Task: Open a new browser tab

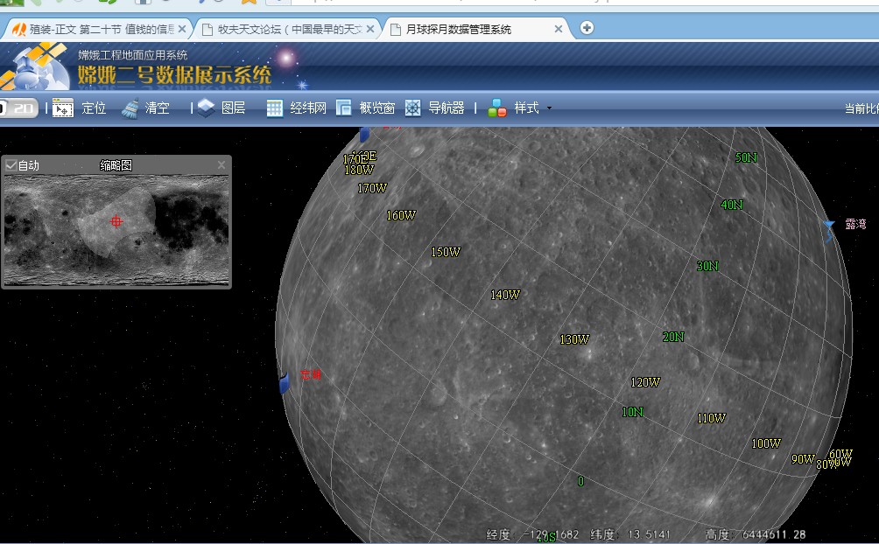Action: [x=587, y=27]
